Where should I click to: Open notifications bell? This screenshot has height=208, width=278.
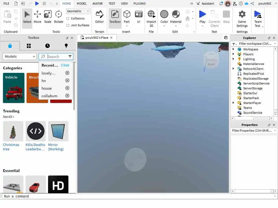pos(221,4)
